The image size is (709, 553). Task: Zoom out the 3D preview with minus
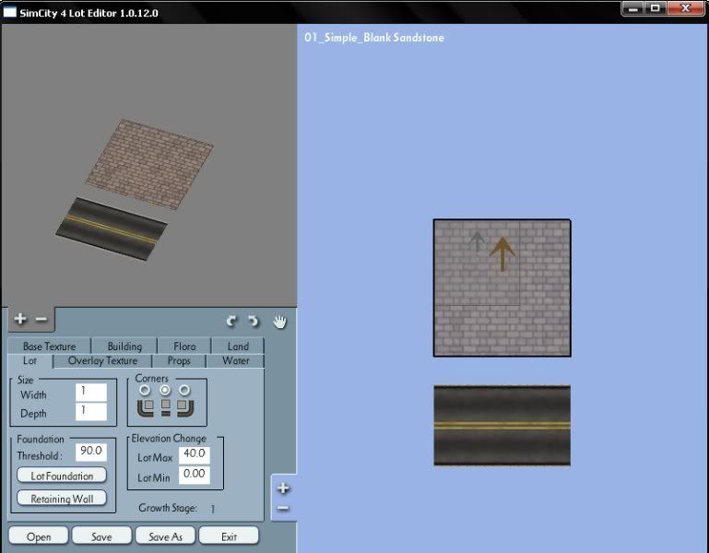pyautogui.click(x=41, y=319)
